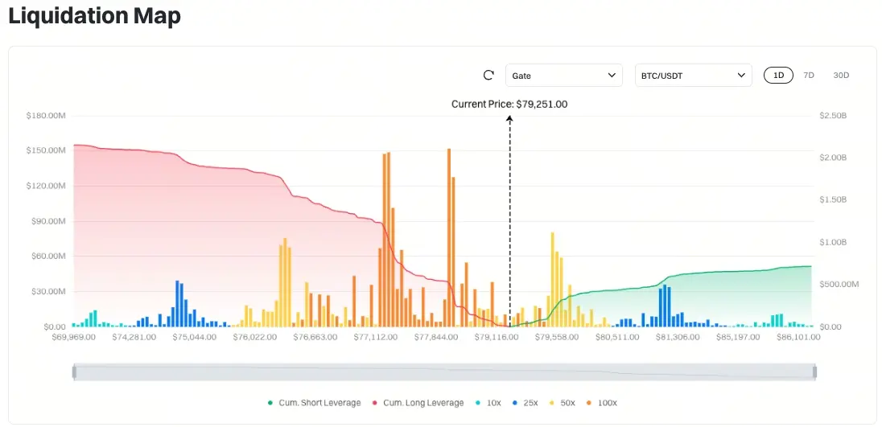Toggle Cum. Long Leverage legend series
Screen dimensions: 882x427
(x=417, y=403)
